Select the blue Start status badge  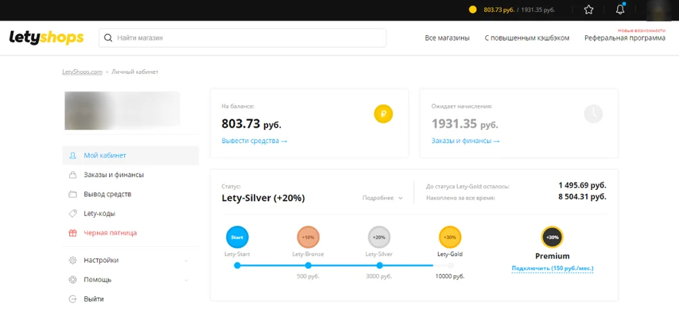237,237
